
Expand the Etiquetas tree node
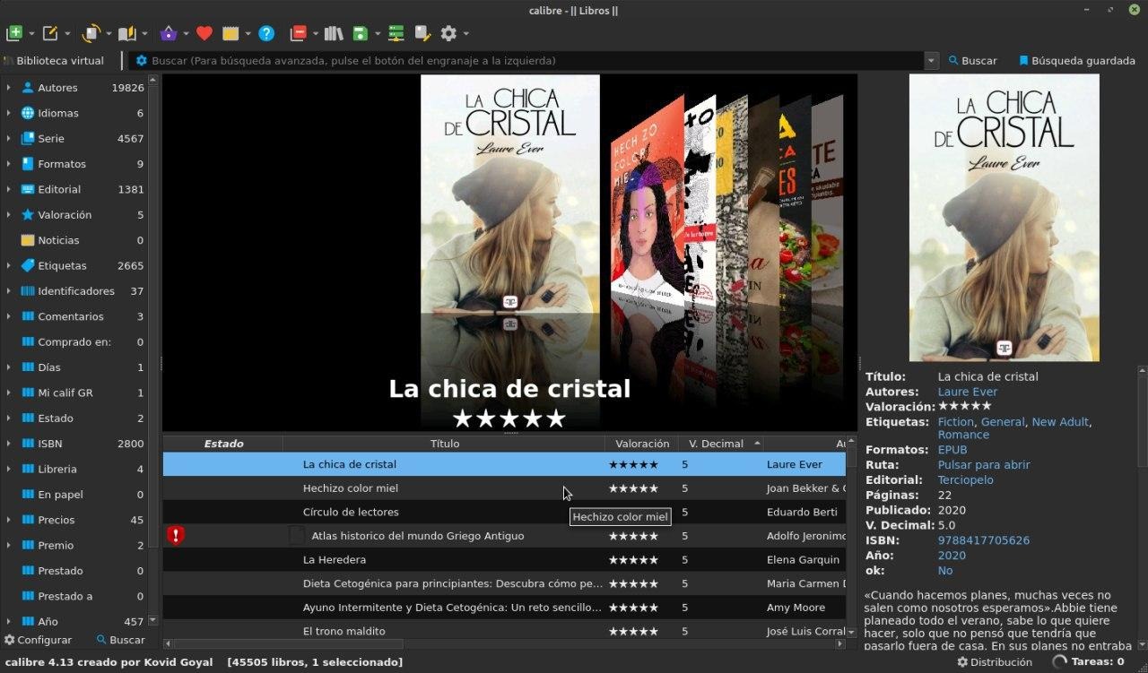click(x=9, y=265)
